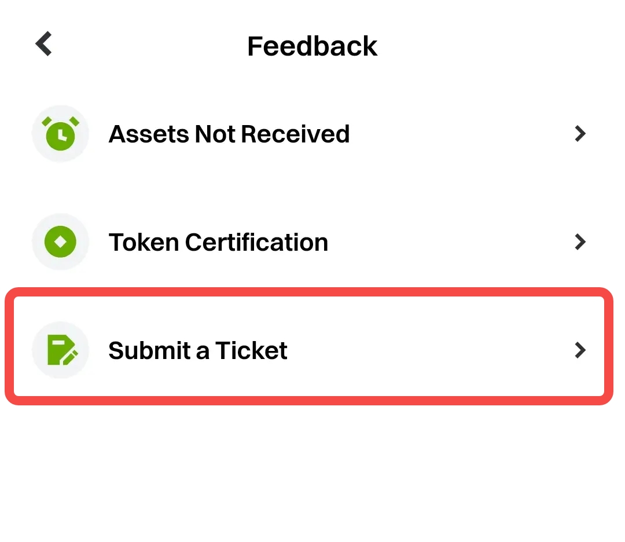625x542 pixels.
Task: Click the word "Certification" in the list
Action: pyautogui.click(x=256, y=241)
